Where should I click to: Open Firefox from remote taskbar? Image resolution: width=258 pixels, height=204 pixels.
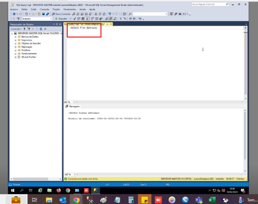[x=59, y=190]
